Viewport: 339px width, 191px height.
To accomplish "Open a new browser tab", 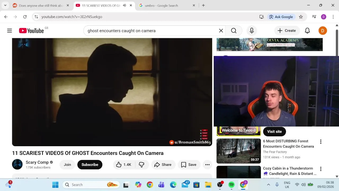I will point(203,5).
